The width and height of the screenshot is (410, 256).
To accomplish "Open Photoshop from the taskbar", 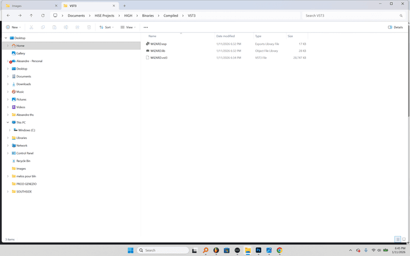I will tap(258, 250).
